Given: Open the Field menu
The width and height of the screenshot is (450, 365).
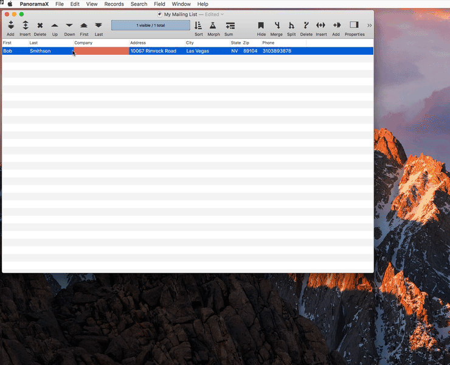Looking at the screenshot, I should (x=159, y=4).
